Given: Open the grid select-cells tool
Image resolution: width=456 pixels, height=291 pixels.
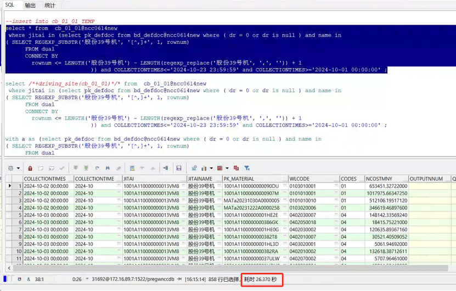Looking at the screenshot, I should (x=11, y=168).
